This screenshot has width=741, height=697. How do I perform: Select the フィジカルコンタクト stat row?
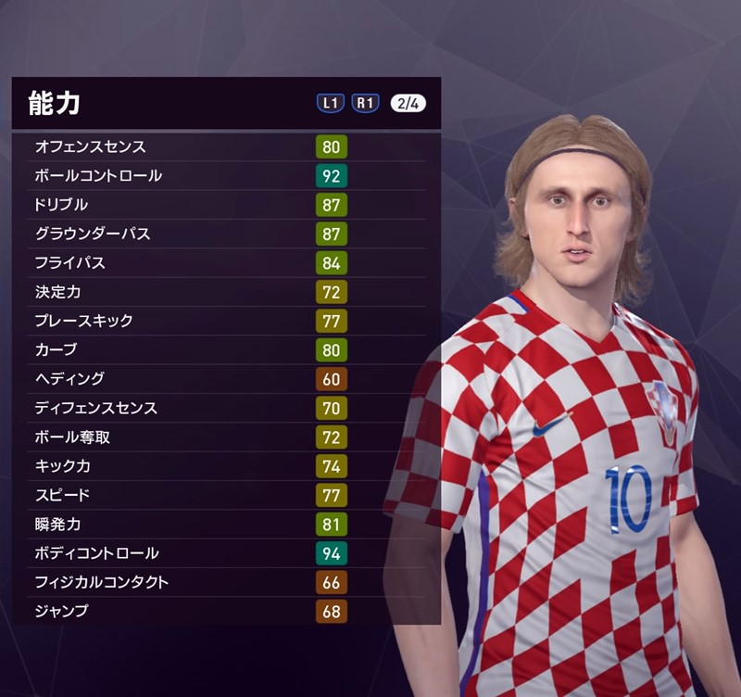(226, 582)
